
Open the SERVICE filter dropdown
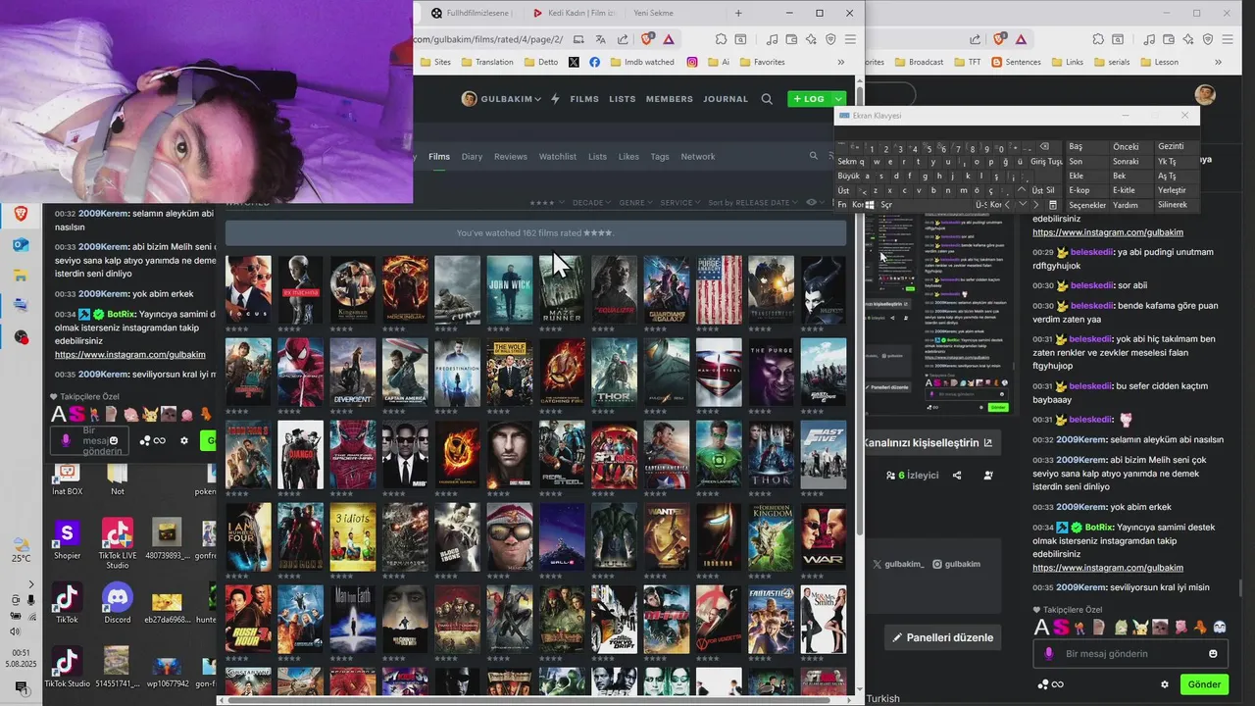(x=680, y=203)
